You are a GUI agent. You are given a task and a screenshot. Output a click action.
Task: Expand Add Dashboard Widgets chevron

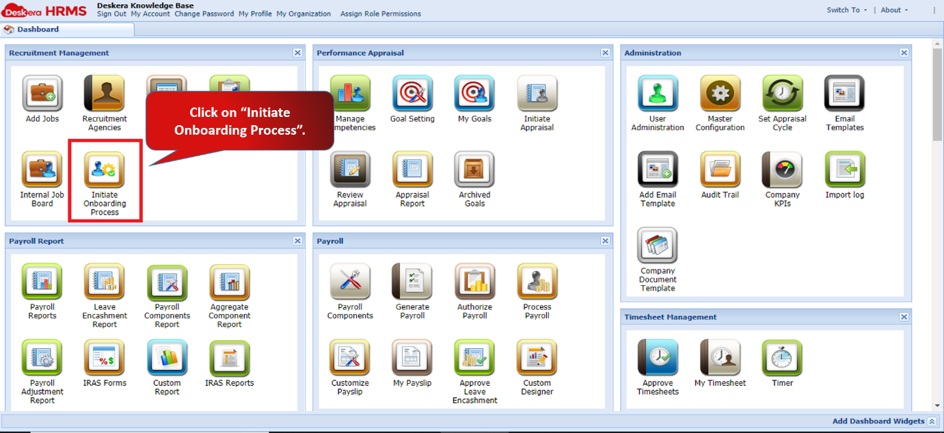click(x=932, y=421)
